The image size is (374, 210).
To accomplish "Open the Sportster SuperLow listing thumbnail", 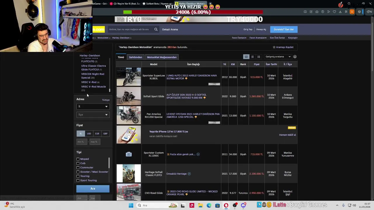I will click(x=129, y=77).
